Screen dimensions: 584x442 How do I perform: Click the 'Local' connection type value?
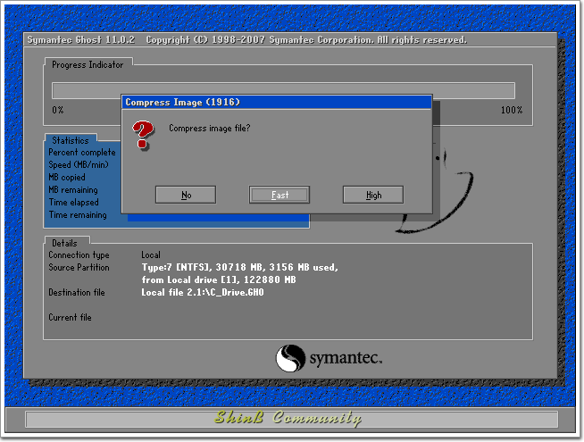click(151, 255)
